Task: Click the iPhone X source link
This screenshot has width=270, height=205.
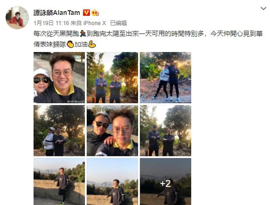Action: 95,23
